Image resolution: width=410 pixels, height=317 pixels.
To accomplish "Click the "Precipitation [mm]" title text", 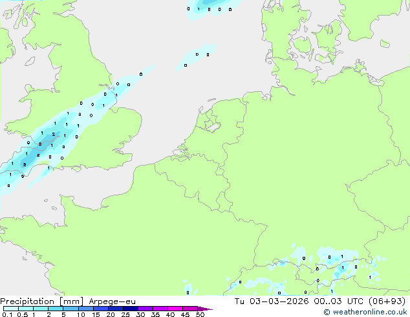I will pos(42,301).
